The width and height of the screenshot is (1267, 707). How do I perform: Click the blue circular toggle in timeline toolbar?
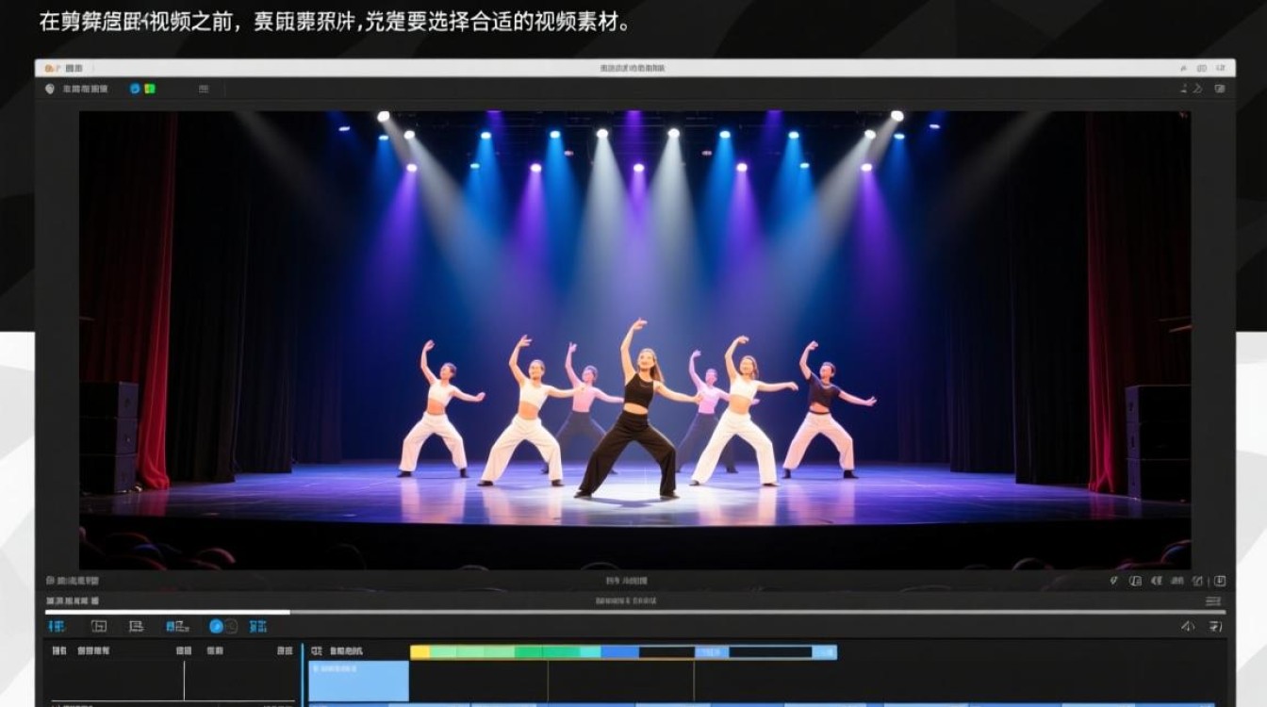coord(216,626)
